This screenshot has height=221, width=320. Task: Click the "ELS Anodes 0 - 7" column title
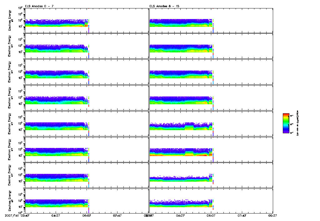click(39, 6)
